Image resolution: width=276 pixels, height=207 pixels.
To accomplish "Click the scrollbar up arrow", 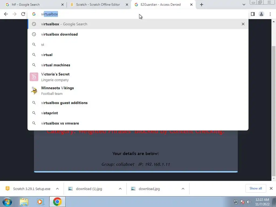I will click(x=274, y=22).
